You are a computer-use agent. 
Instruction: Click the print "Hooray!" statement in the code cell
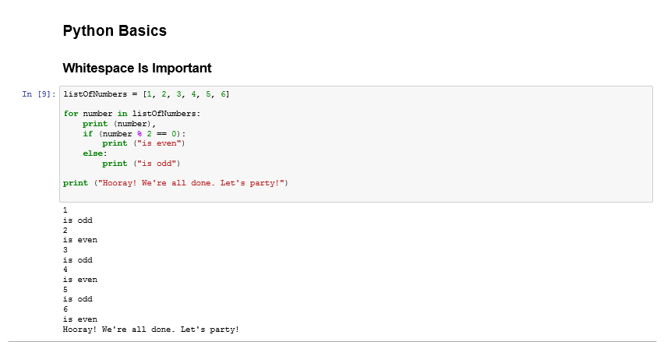[x=175, y=183]
